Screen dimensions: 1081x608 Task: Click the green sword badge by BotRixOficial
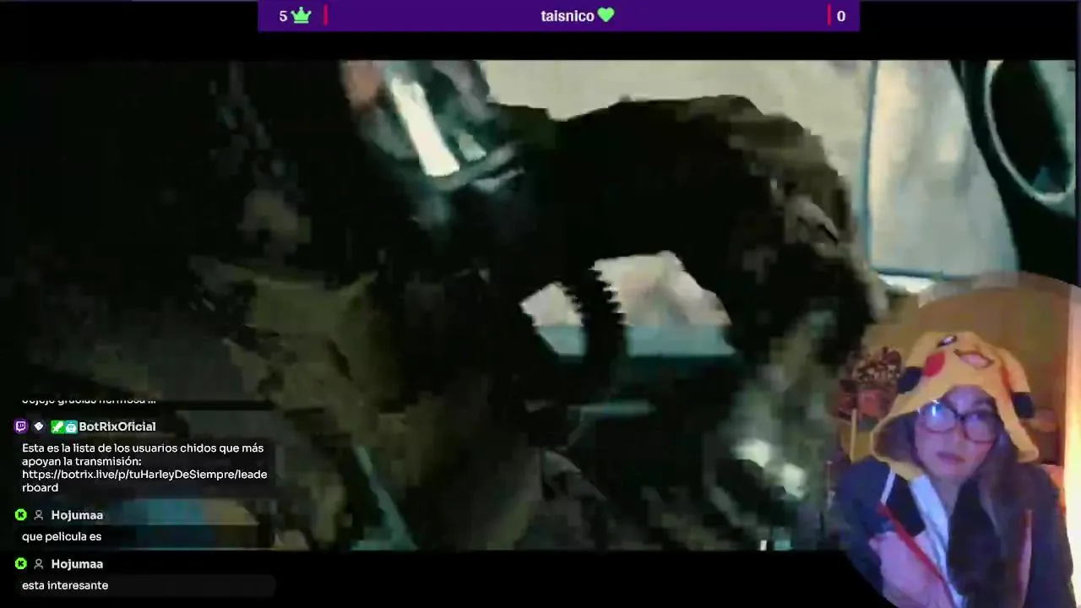pyautogui.click(x=57, y=426)
